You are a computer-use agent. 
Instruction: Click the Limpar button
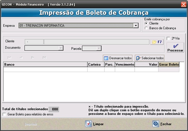(94, 124)
